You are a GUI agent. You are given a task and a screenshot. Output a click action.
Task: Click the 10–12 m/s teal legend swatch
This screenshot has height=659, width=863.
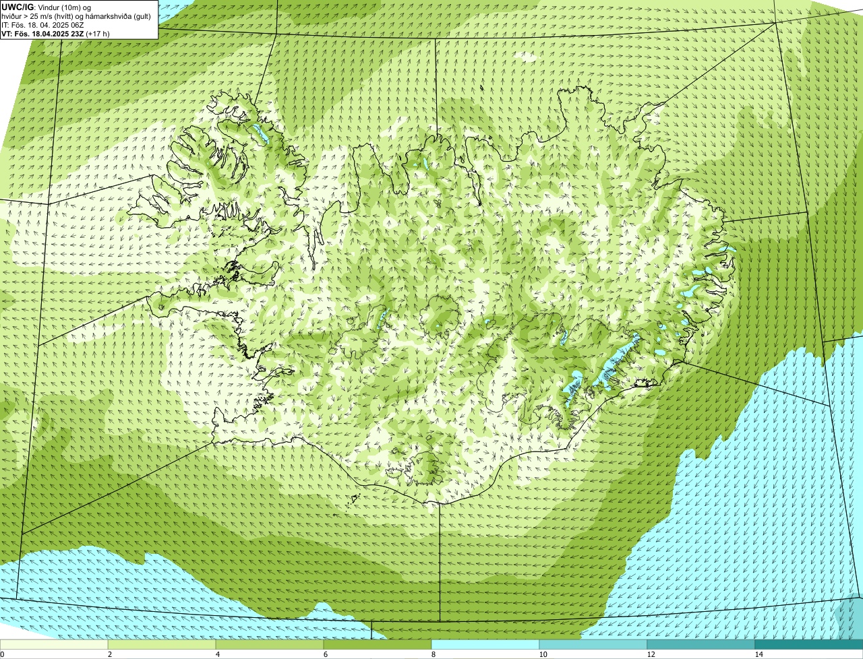[593, 645]
